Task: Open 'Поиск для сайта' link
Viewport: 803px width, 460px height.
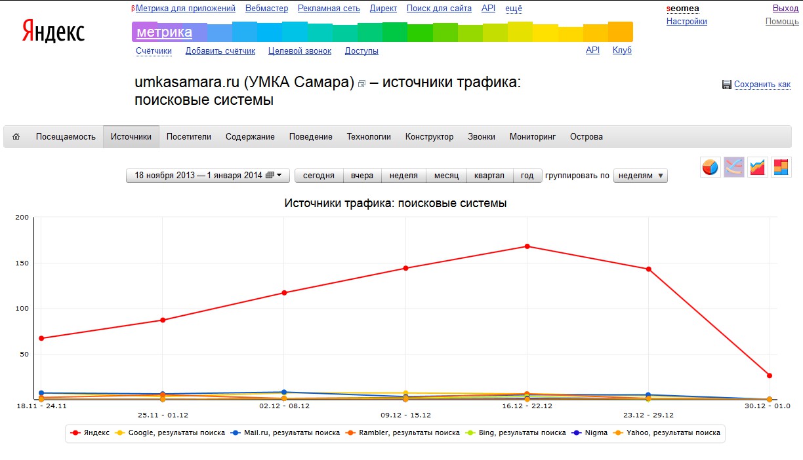Action: click(x=439, y=9)
